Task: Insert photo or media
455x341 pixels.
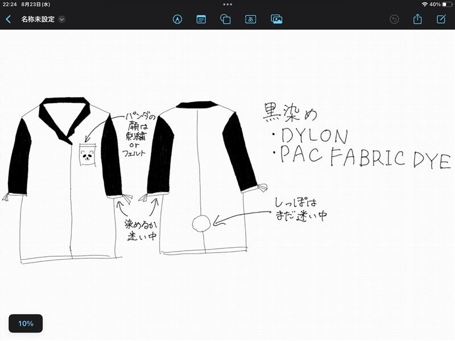Action: click(x=277, y=19)
